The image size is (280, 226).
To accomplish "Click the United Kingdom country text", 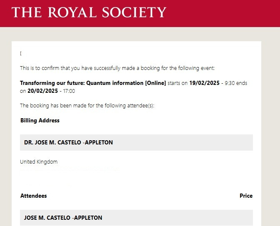I will [39, 161].
